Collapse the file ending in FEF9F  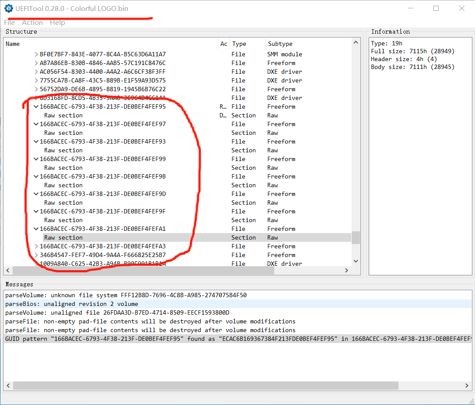point(36,212)
